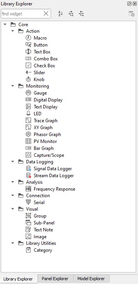Select the Check Box widget item
The image size is (138, 284).
point(40,66)
